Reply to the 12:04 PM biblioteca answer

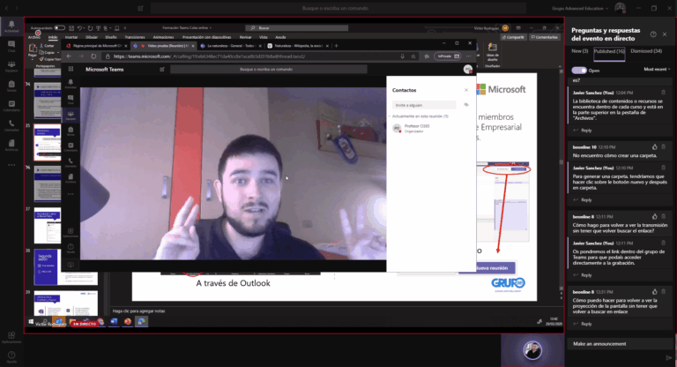coord(583,130)
